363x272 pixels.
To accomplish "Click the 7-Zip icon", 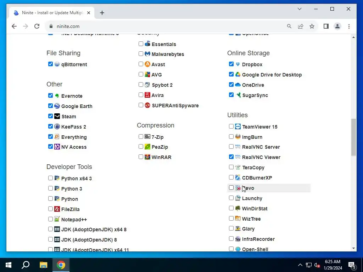I will tap(147, 136).
